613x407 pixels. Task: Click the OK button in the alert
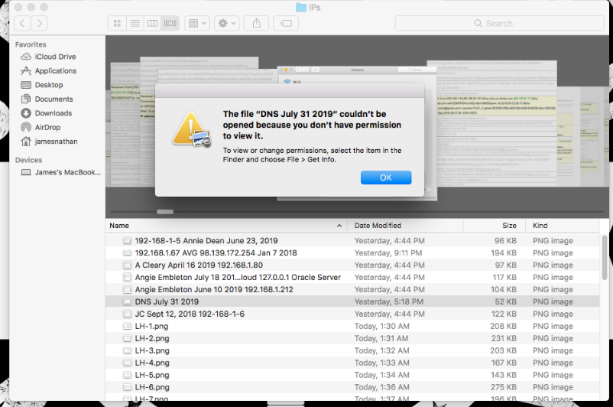pos(386,177)
